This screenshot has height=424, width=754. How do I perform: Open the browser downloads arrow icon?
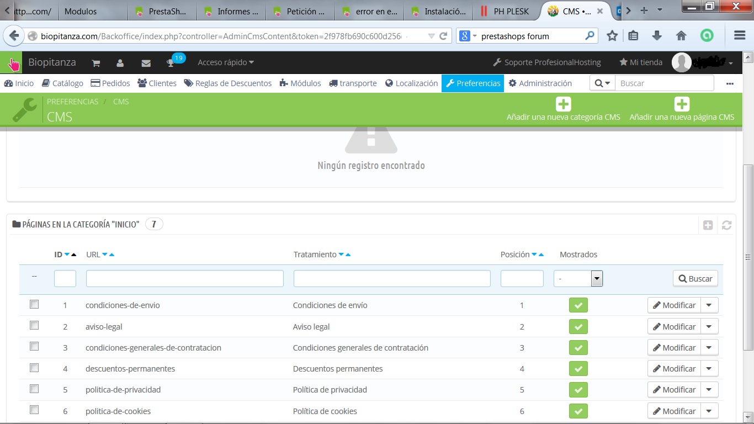pos(657,36)
